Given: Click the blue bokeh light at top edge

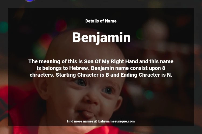Looking at the screenshot, I should (30, 1).
